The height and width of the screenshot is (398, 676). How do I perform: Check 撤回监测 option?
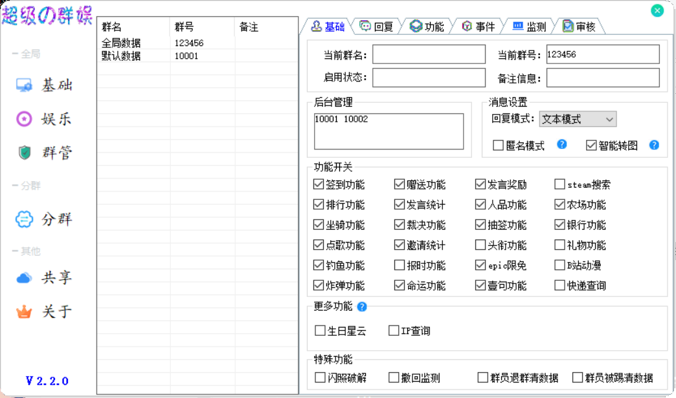coord(394,378)
